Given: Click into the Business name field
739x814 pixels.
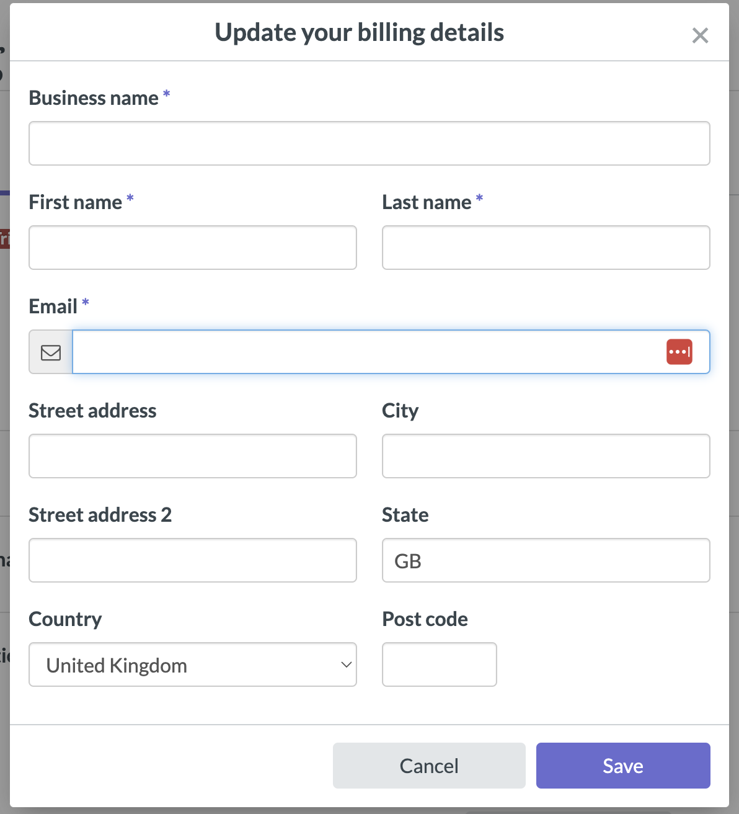Looking at the screenshot, I should click(369, 143).
